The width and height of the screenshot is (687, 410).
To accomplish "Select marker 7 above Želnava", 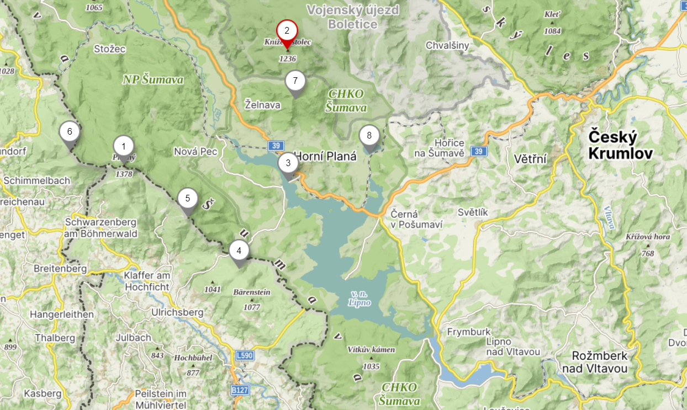I will coord(295,83).
